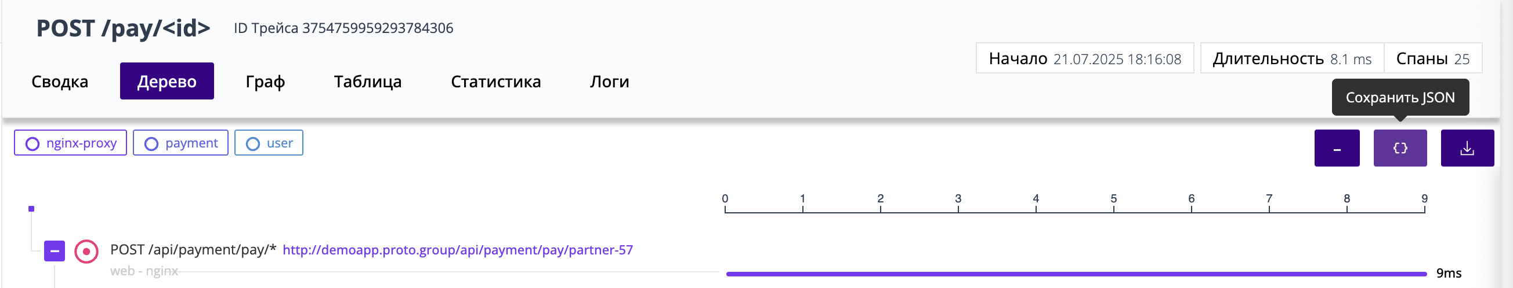Toggle the user service filter
Image resolution: width=1513 pixels, height=288 pixels.
coord(269,143)
